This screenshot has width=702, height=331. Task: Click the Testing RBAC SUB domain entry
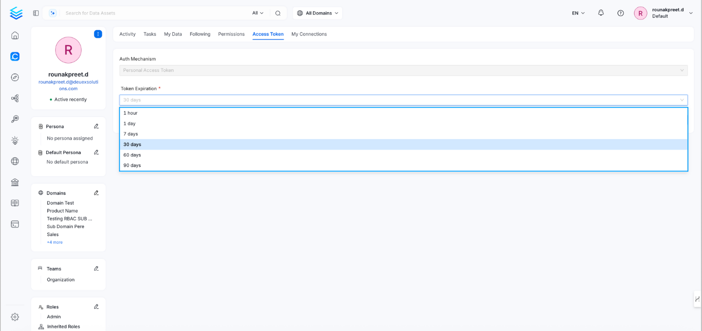(x=69, y=219)
